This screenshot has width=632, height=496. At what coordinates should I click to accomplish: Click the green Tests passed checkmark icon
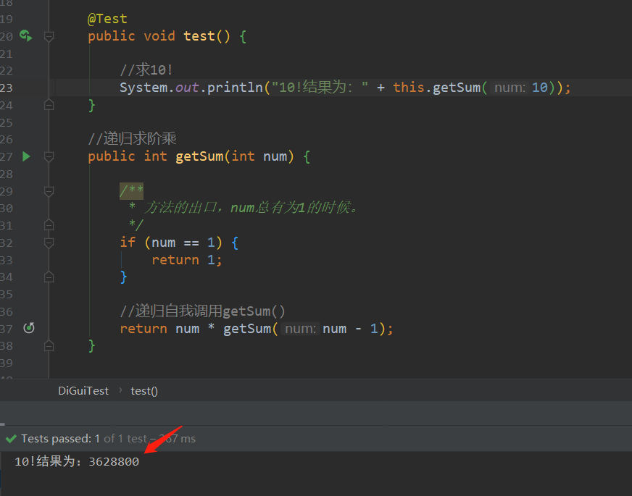11,438
